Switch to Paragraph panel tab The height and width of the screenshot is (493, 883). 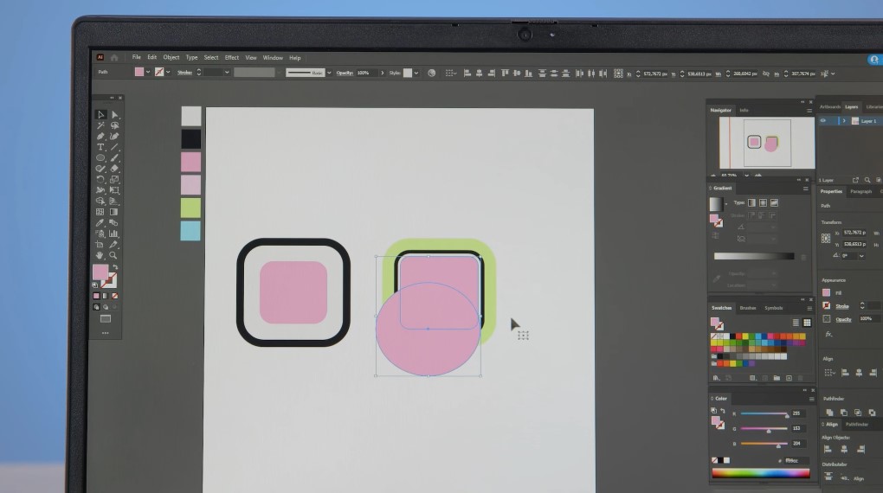(861, 191)
